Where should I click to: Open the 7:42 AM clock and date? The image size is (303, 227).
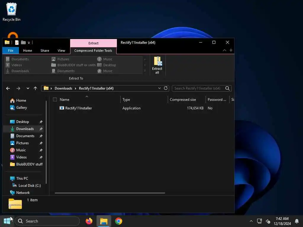point(282,221)
